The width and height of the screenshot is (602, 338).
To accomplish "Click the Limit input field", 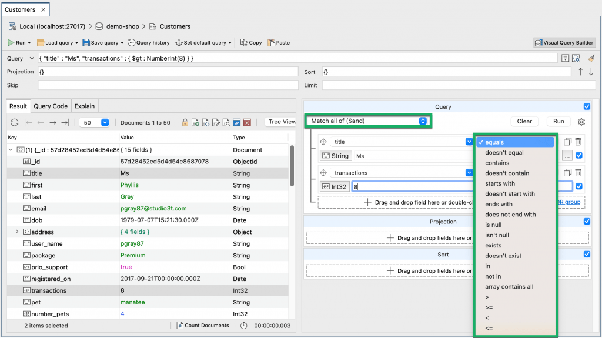I will click(459, 85).
